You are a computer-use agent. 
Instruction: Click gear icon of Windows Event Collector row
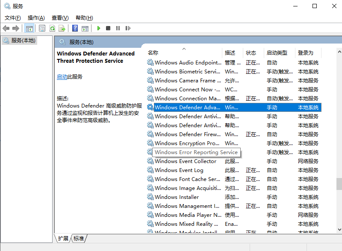point(150,161)
